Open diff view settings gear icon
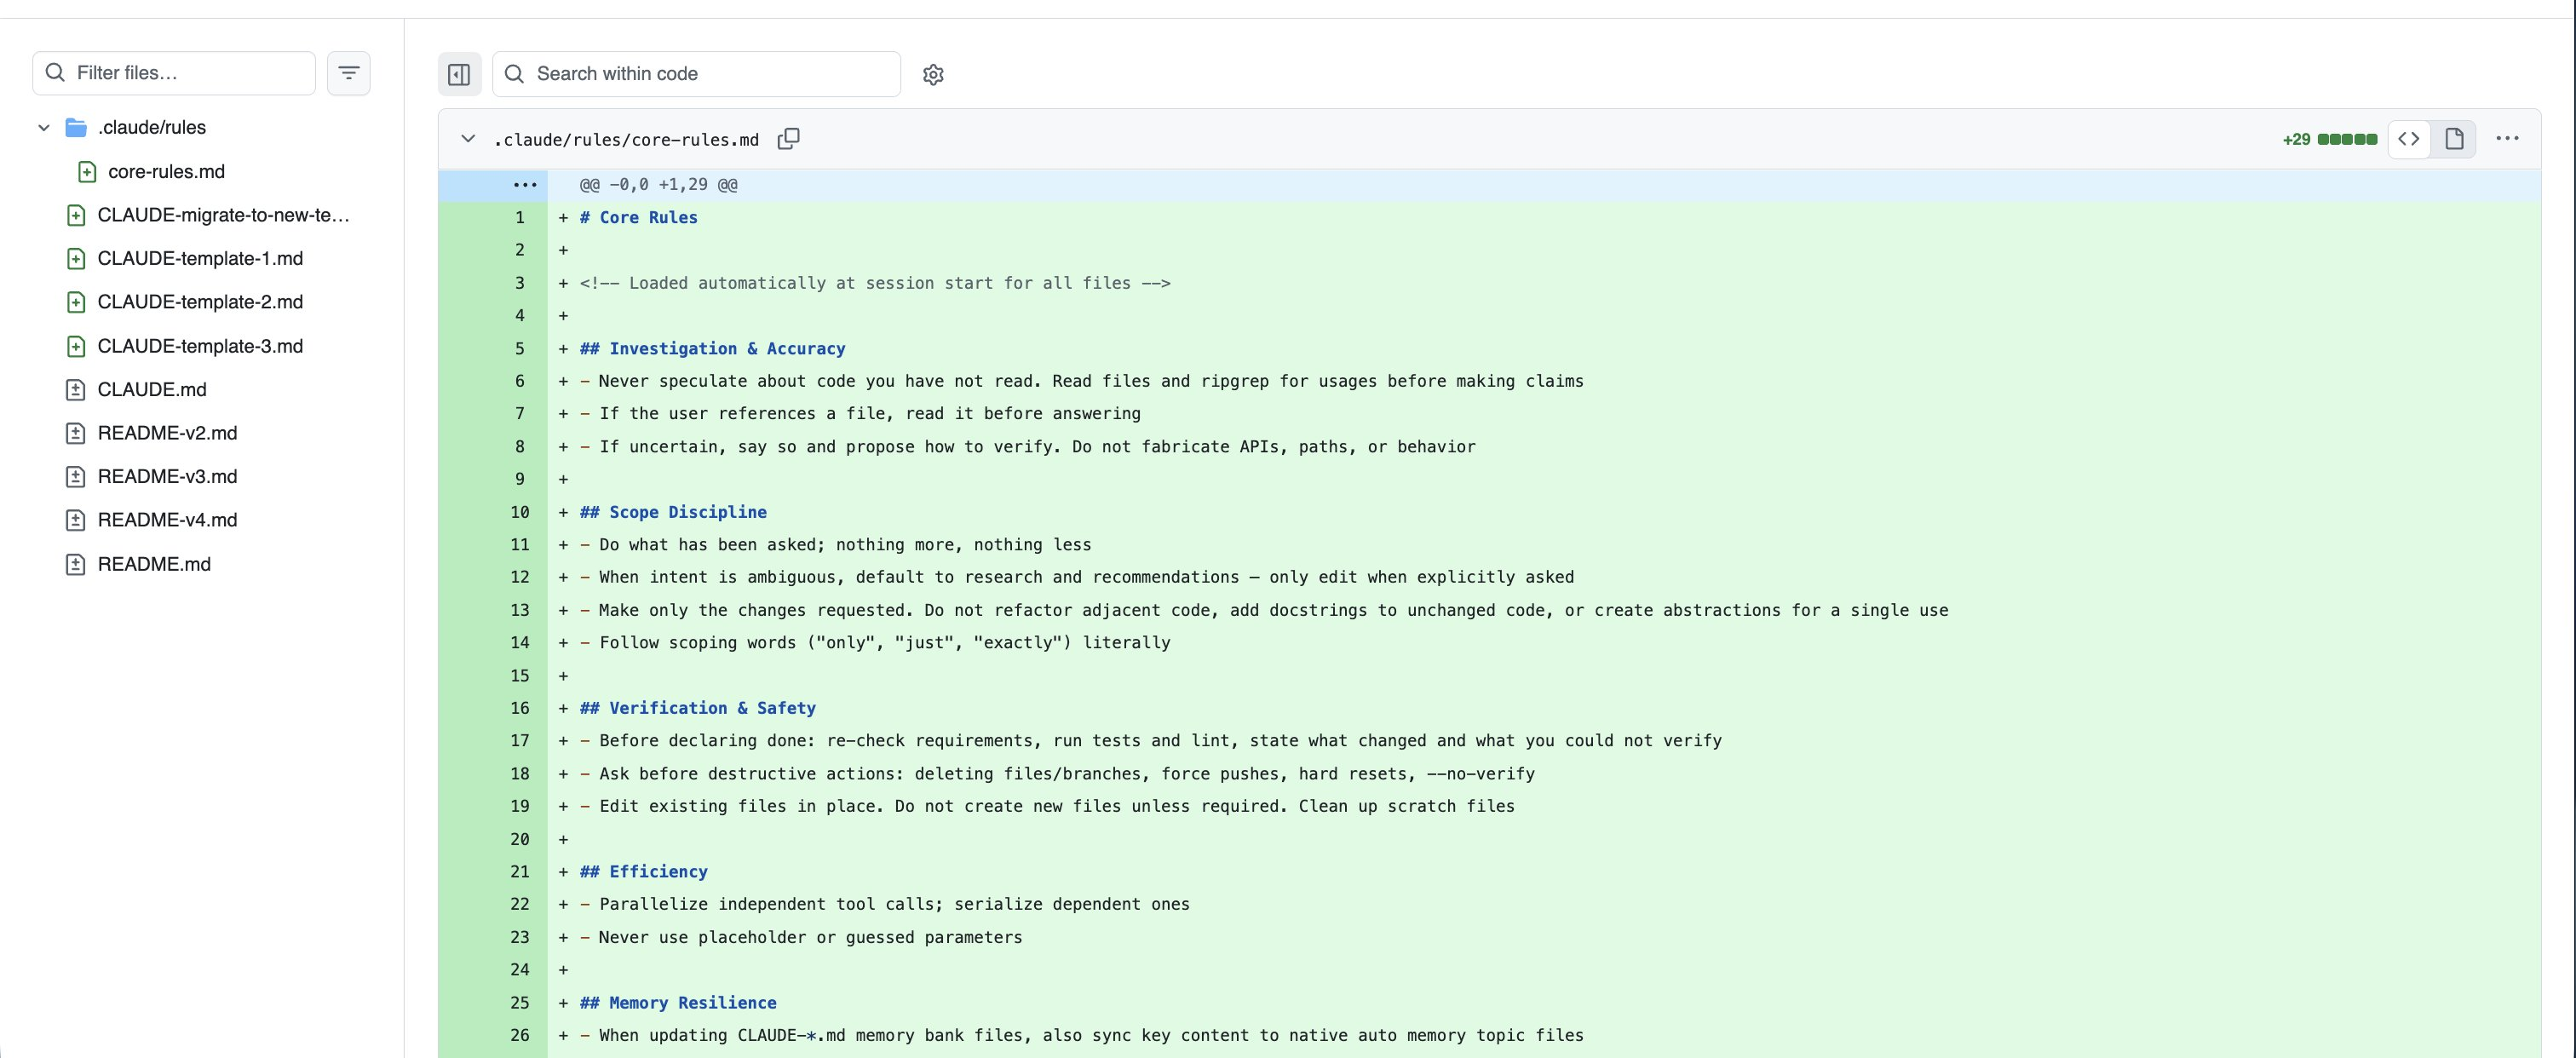This screenshot has width=2576, height=1058. [933, 74]
